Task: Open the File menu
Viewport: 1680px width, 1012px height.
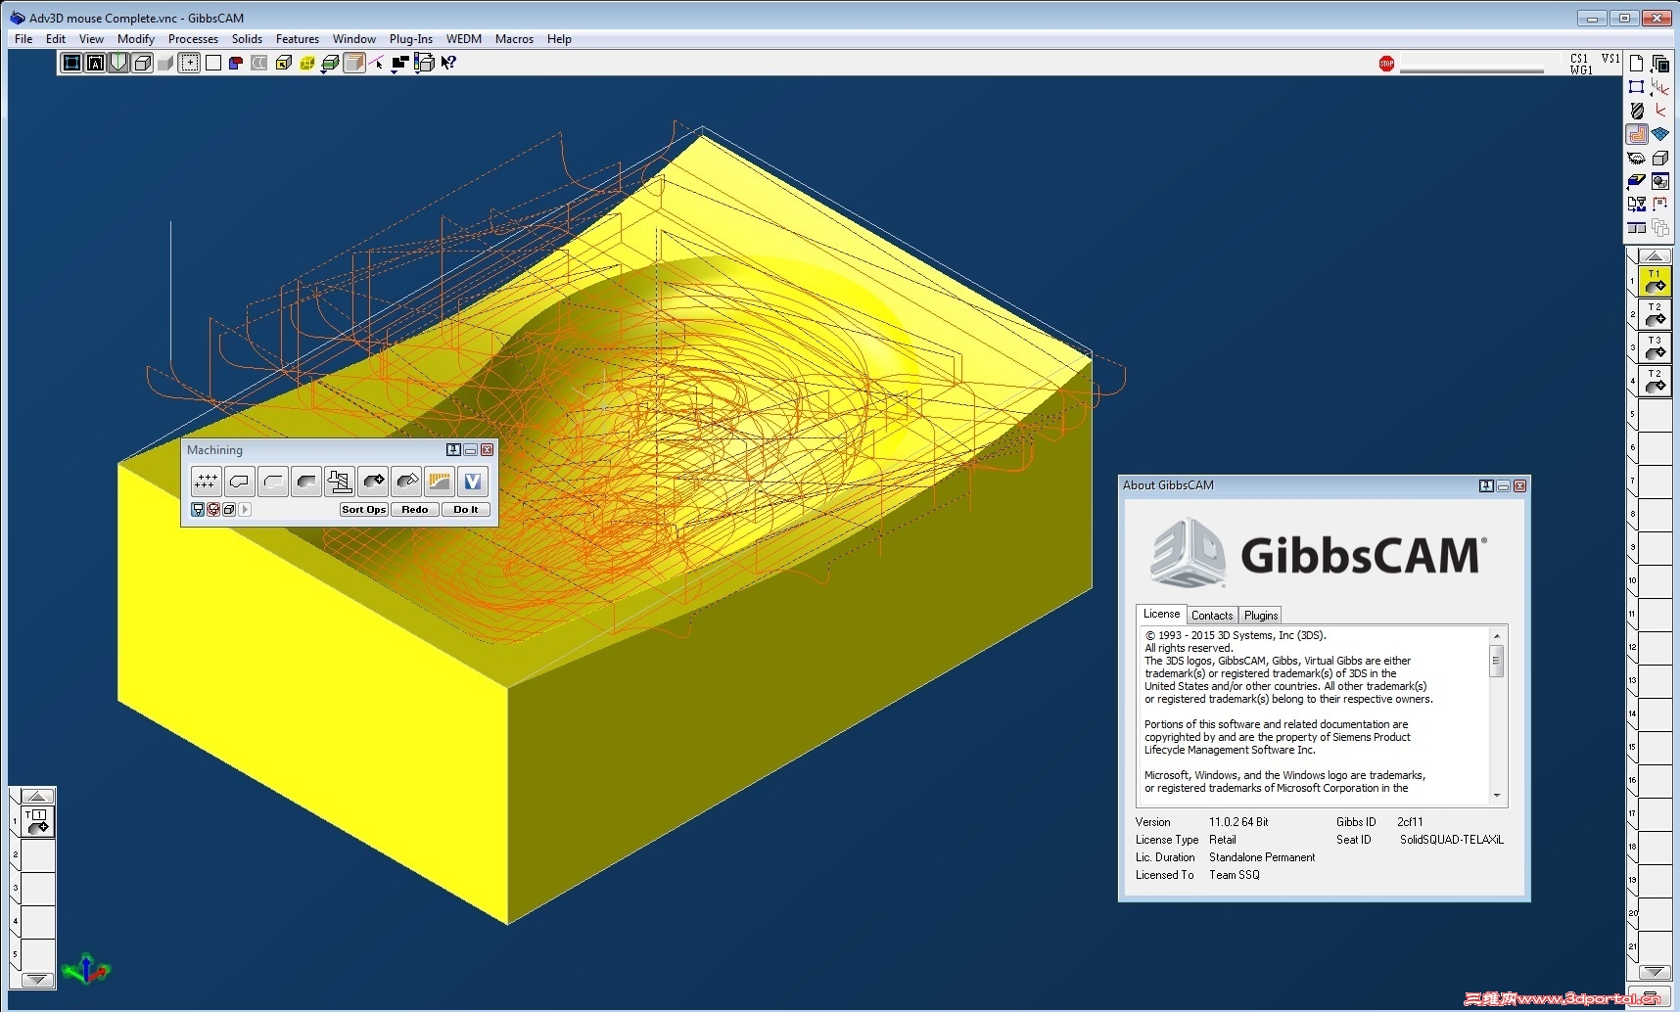Action: point(23,39)
